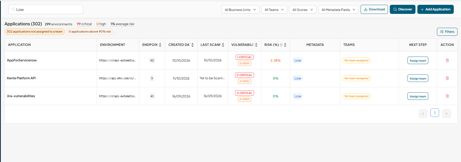
Task: Select the 302 applications not assigned chip
Action: 35,31
